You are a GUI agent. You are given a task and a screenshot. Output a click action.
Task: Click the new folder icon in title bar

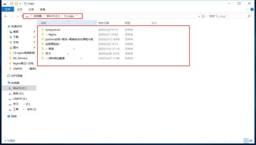click(x=16, y=4)
